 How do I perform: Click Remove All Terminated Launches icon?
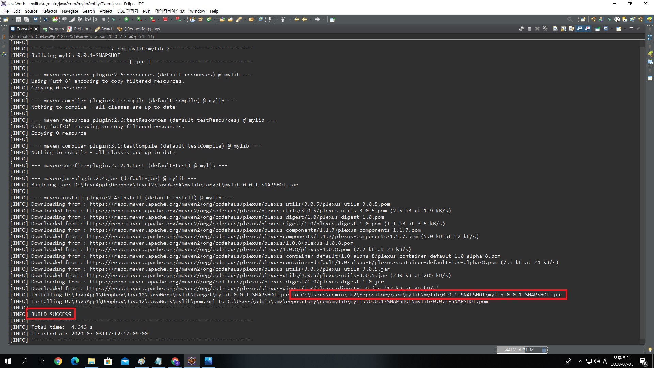tap(545, 29)
